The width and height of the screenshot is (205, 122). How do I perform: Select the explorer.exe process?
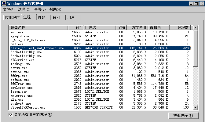(x=100, y=88)
